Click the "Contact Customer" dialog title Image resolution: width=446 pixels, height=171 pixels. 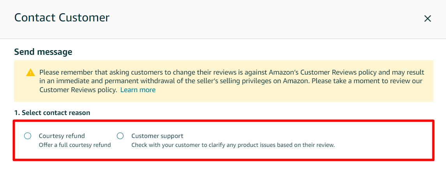click(x=62, y=17)
